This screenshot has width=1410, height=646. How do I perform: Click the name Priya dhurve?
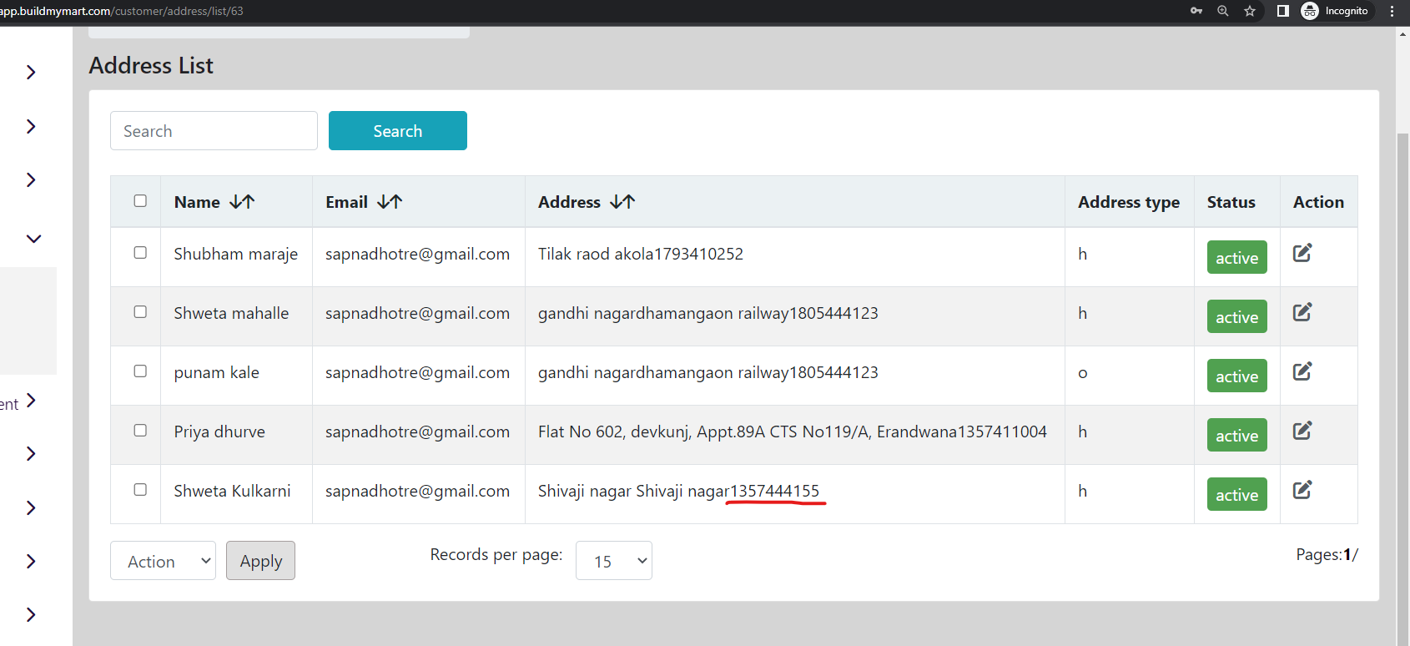point(219,432)
